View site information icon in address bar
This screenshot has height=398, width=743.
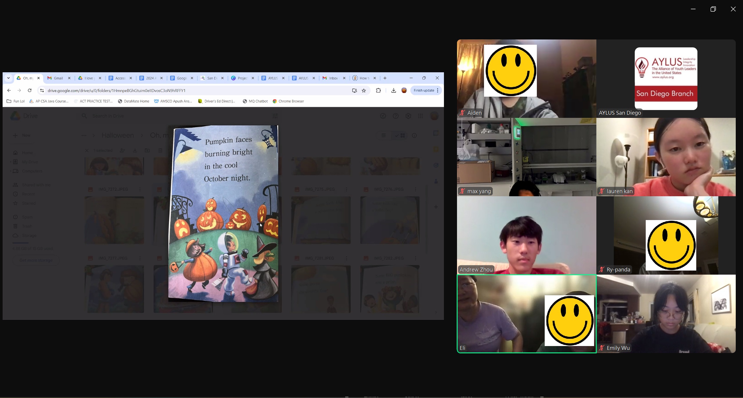[42, 91]
